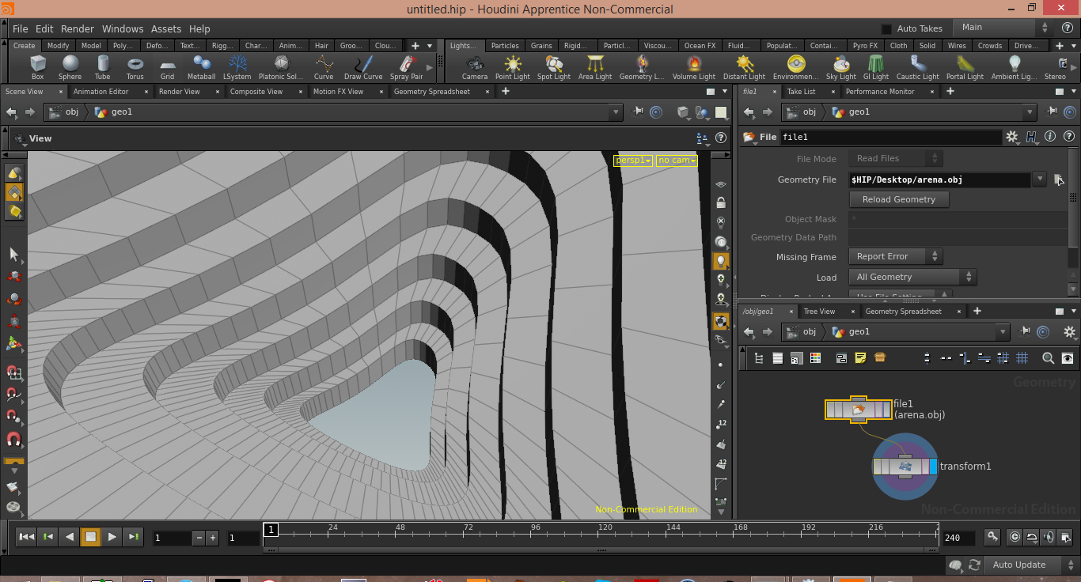Toggle display flag on transform1 node
The height and width of the screenshot is (582, 1081).
click(932, 467)
